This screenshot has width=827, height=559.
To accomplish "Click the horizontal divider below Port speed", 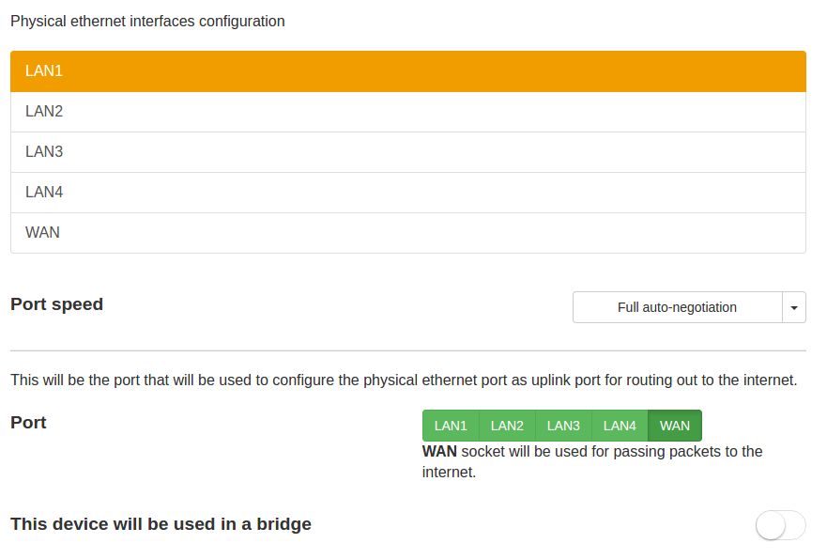I will 407,350.
